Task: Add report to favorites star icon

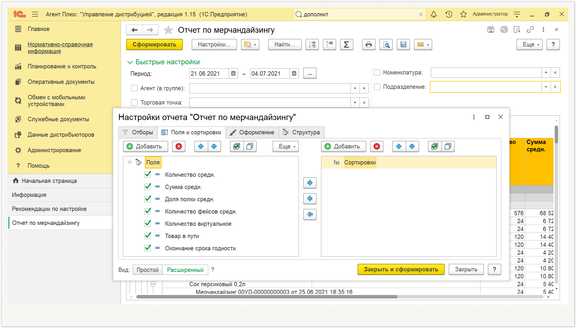Action: tap(168, 30)
